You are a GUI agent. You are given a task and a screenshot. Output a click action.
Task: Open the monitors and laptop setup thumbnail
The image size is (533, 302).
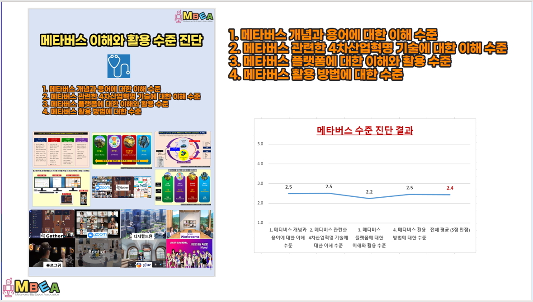click(61, 188)
